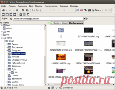115x90 pixels.
Task: Click in the Адрес path input field
Action: click(x=48, y=19)
